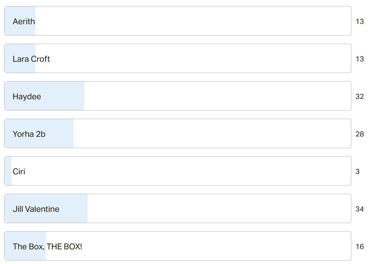Click Jill Valentine's vote count 34

pyautogui.click(x=360, y=209)
